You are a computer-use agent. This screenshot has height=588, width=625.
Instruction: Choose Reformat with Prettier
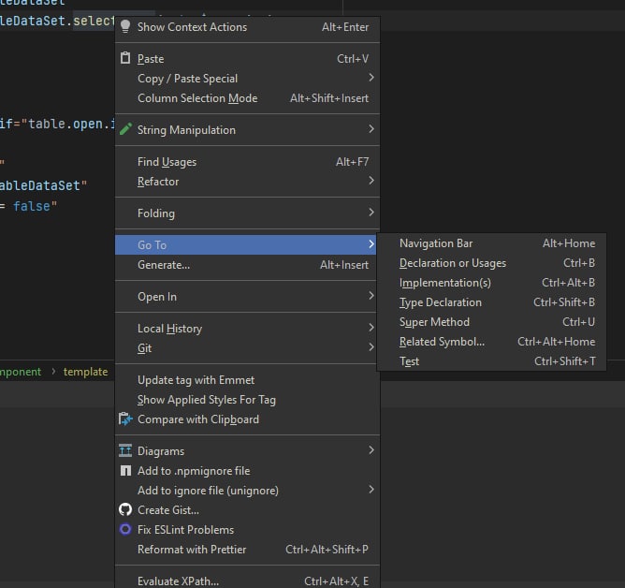[192, 550]
